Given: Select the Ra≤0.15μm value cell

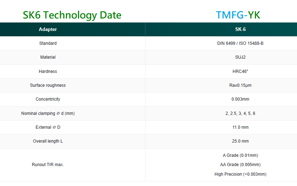Looking at the screenshot, I should (x=240, y=85).
